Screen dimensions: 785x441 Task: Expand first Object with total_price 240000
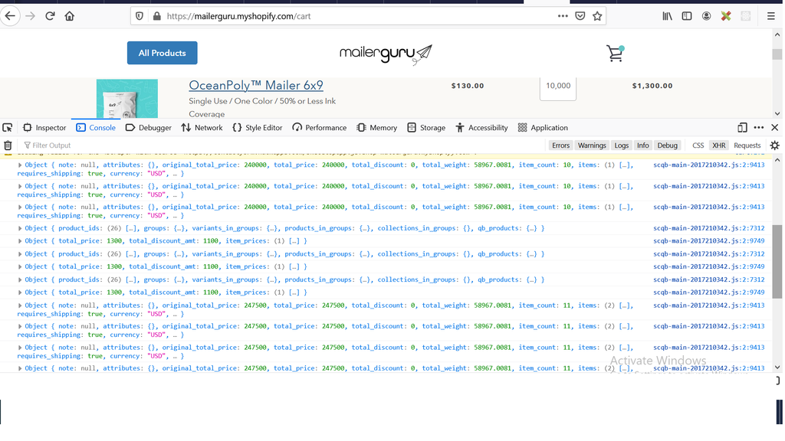[20, 165]
